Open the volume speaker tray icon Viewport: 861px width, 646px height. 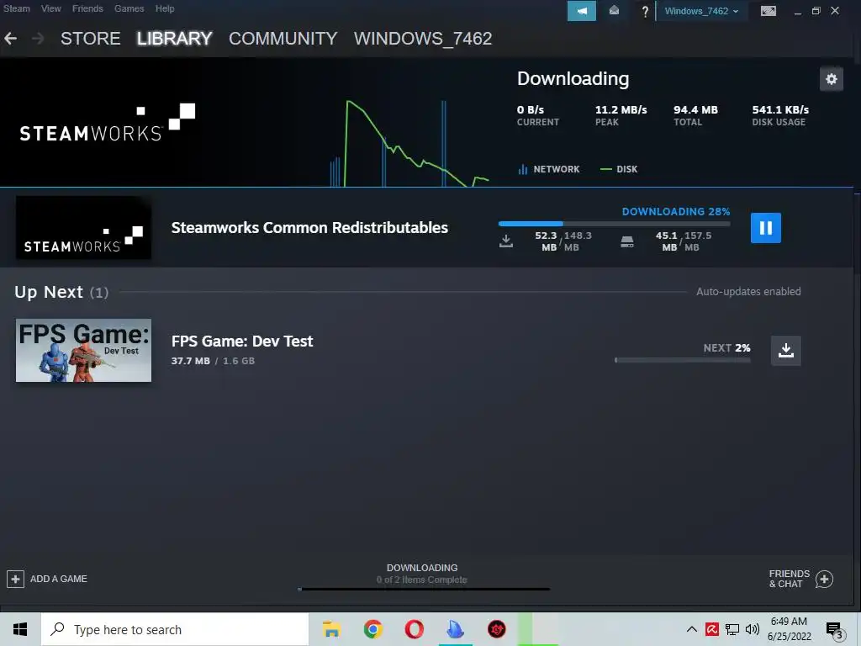pos(753,629)
